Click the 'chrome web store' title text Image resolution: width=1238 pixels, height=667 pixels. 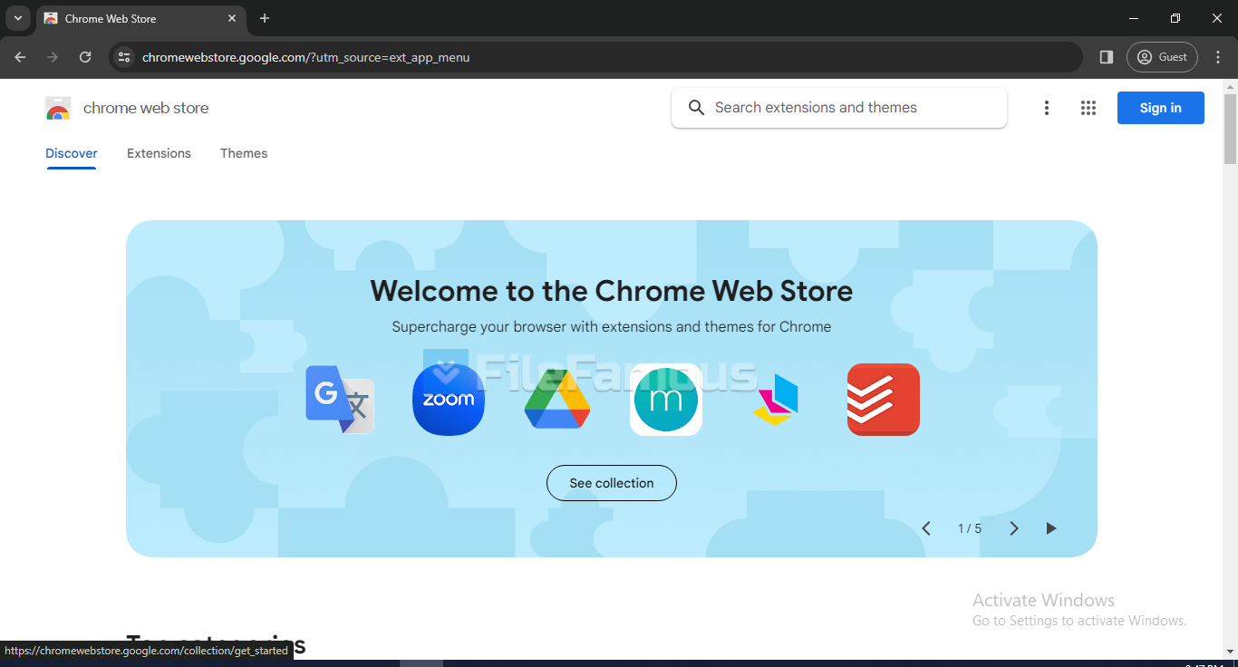click(146, 108)
